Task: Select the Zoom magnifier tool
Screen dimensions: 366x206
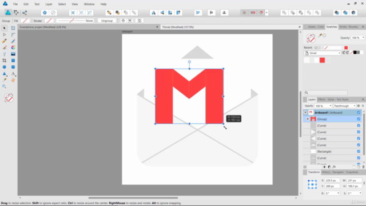Action: pos(4,86)
